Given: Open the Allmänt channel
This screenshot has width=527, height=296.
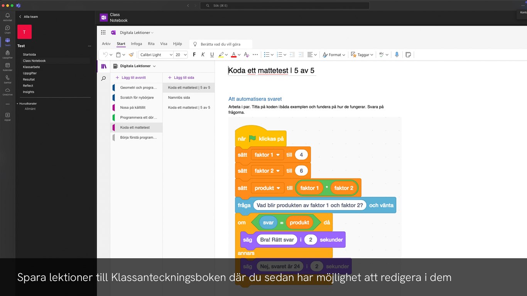Looking at the screenshot, I should [30, 109].
